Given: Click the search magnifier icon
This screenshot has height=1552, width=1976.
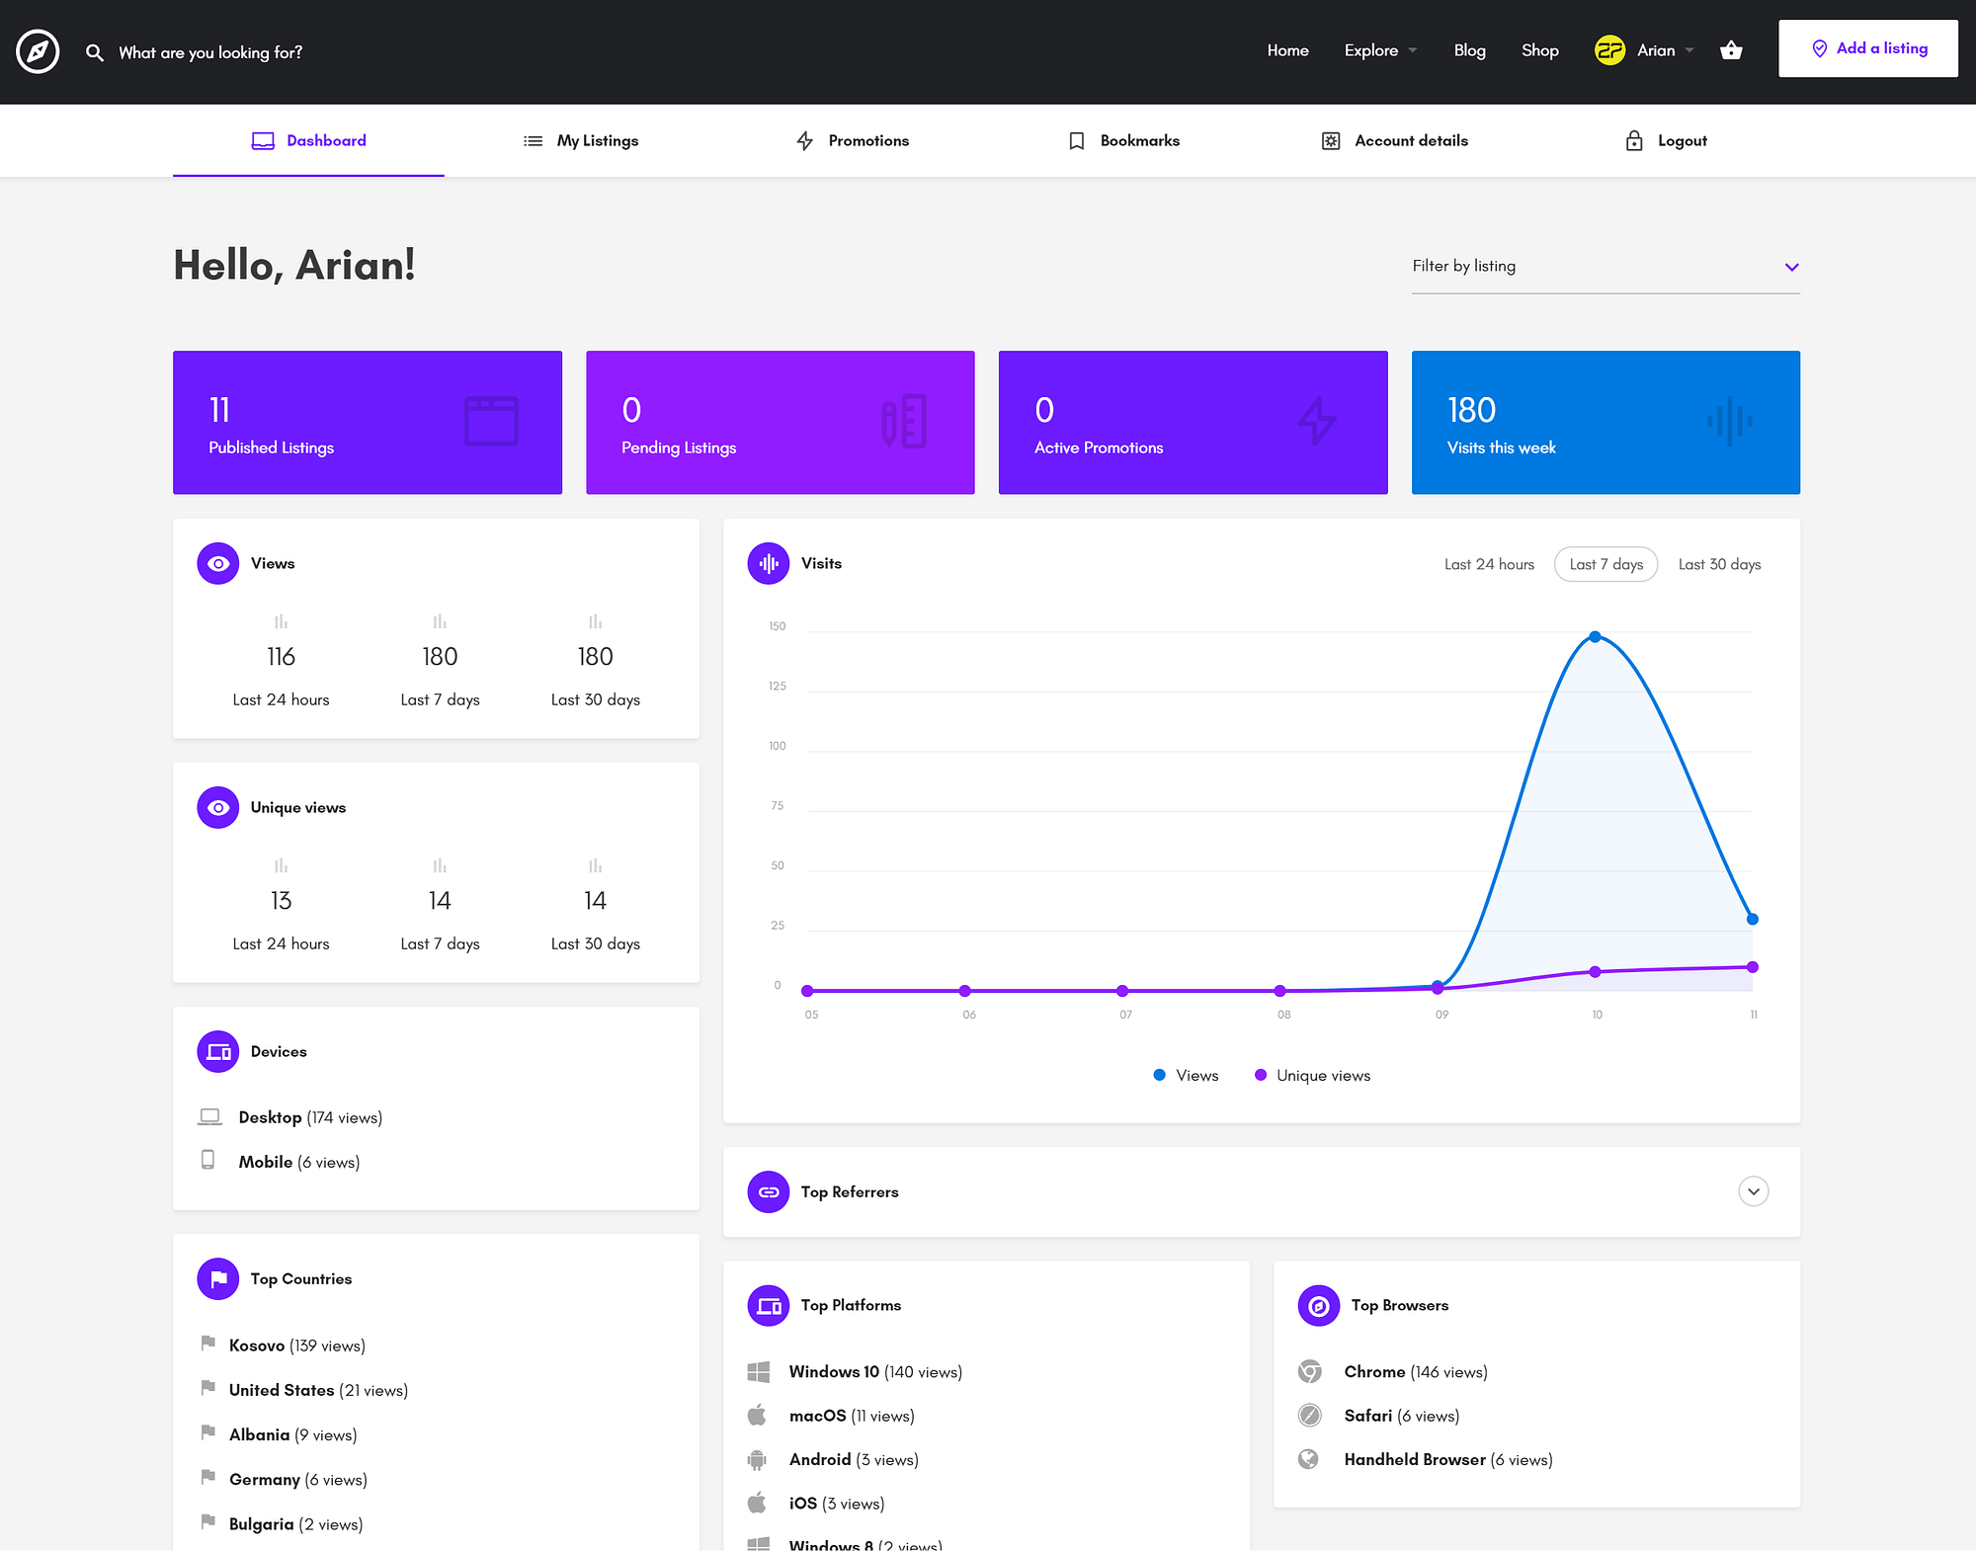Looking at the screenshot, I should (95, 52).
